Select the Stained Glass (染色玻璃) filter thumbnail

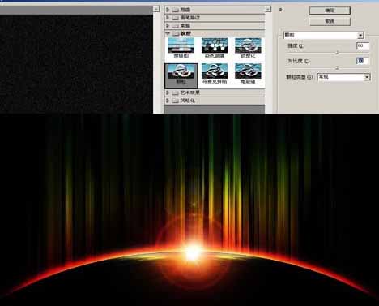click(x=215, y=48)
